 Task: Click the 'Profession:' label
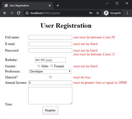coord(13,71)
